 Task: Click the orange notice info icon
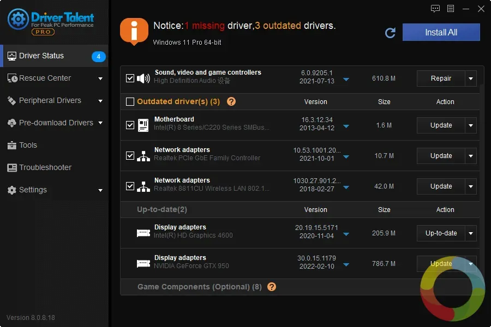pyautogui.click(x=134, y=31)
